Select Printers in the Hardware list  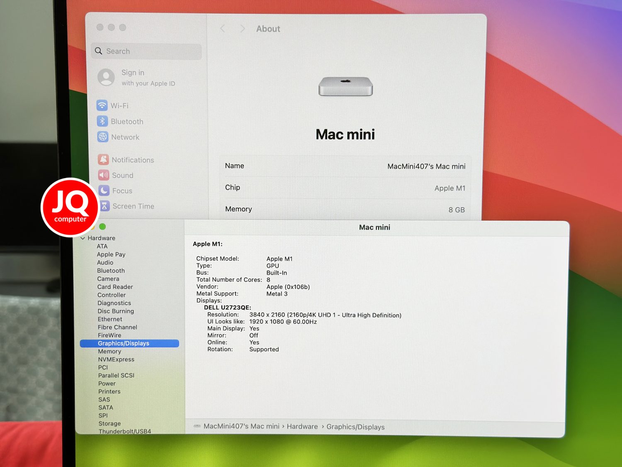[109, 391]
